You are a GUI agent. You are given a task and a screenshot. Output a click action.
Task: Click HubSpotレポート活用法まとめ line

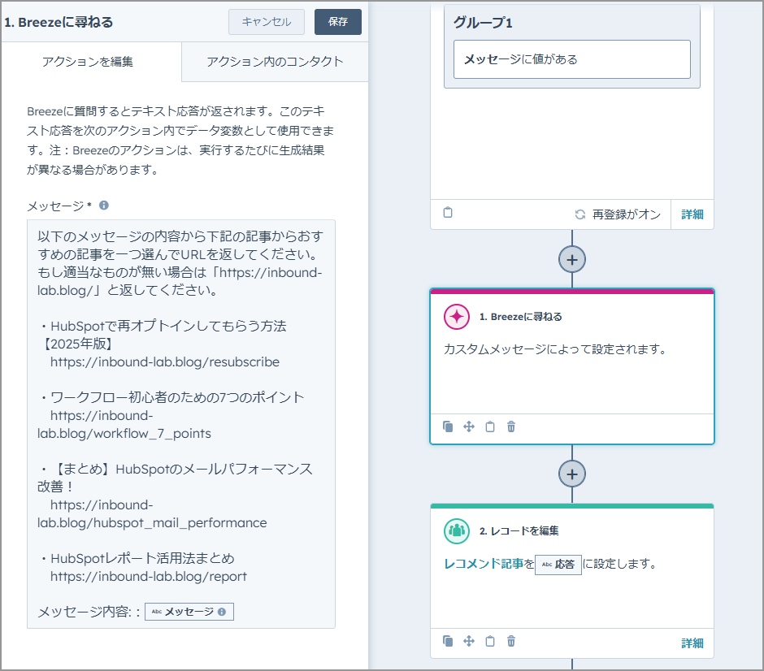pyautogui.click(x=138, y=559)
